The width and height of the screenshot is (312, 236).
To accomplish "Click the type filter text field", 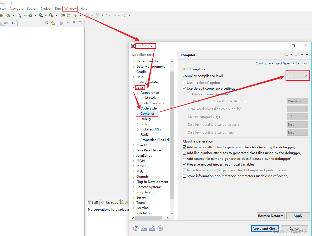I will (x=152, y=54).
